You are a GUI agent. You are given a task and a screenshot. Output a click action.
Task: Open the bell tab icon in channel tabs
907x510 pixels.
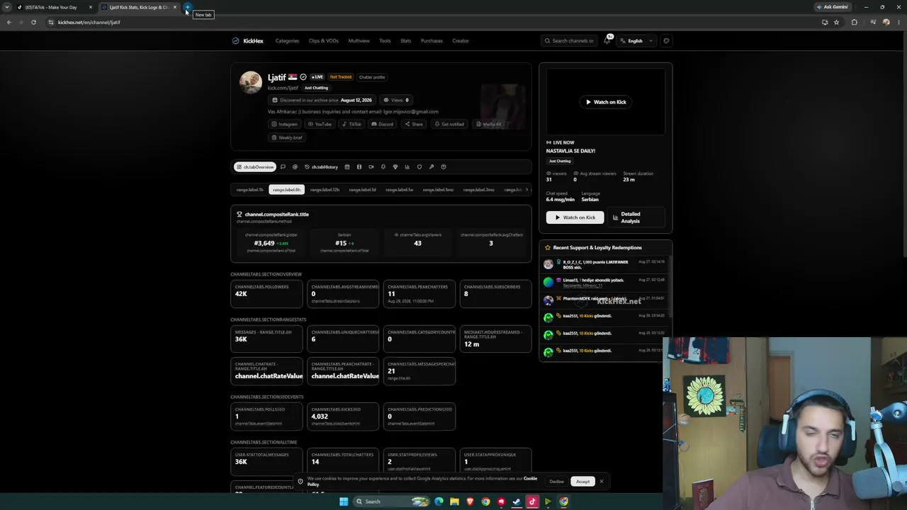(x=383, y=167)
